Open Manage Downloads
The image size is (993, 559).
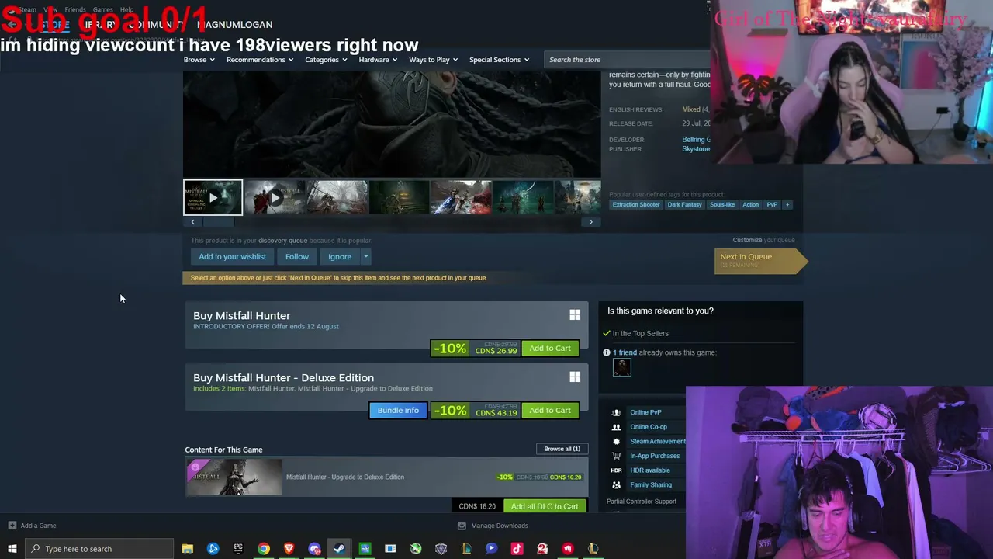point(500,526)
